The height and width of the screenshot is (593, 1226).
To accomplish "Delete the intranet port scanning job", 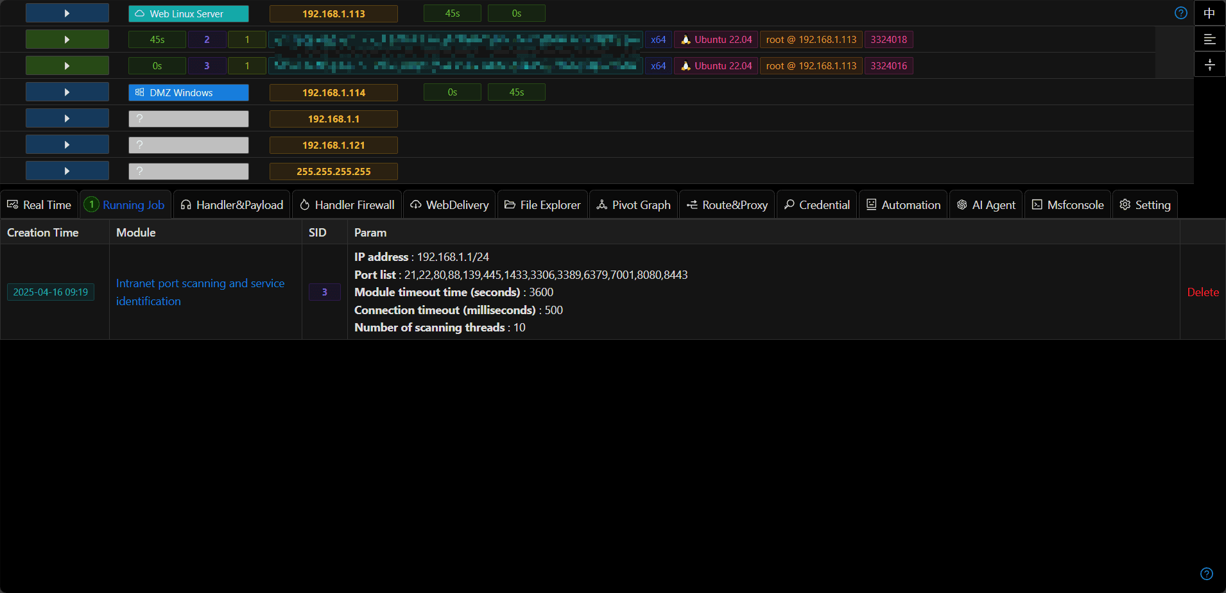I will pyautogui.click(x=1203, y=292).
